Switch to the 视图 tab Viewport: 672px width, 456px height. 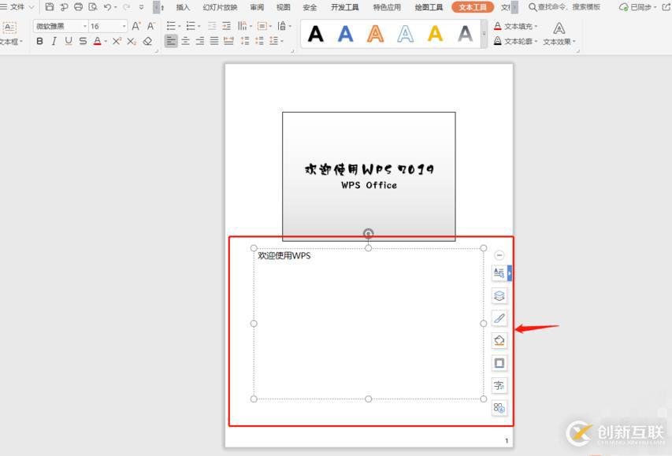pyautogui.click(x=284, y=7)
